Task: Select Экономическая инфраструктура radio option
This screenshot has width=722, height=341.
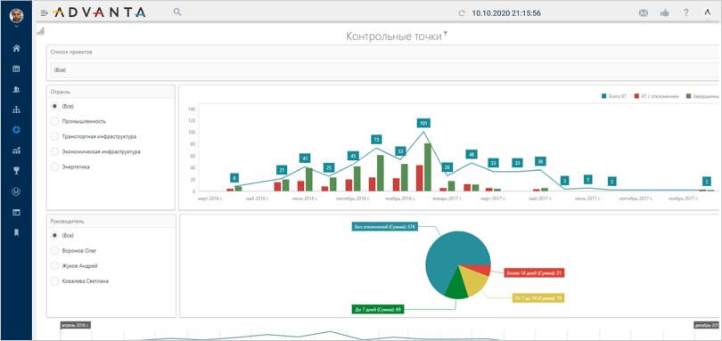Action: [x=54, y=151]
